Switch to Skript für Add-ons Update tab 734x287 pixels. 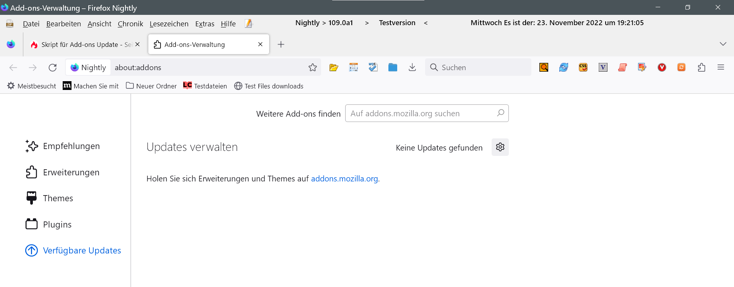[x=82, y=45]
